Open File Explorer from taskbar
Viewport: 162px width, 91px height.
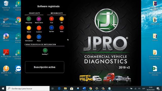pos(65,88)
